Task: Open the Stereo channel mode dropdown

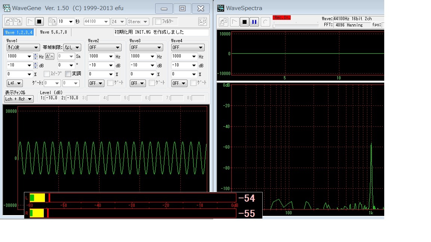Action: [138, 21]
